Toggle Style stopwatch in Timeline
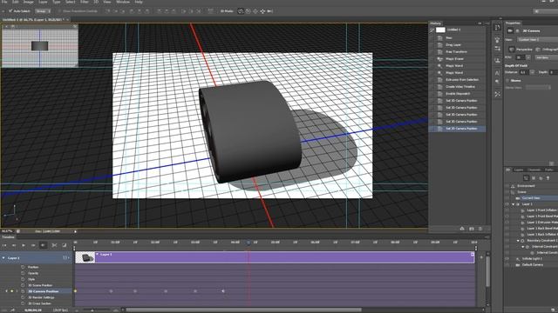 [23, 279]
